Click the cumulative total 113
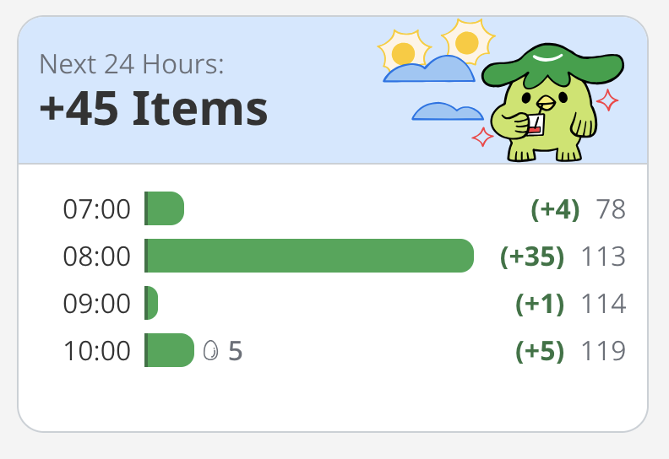 point(604,256)
